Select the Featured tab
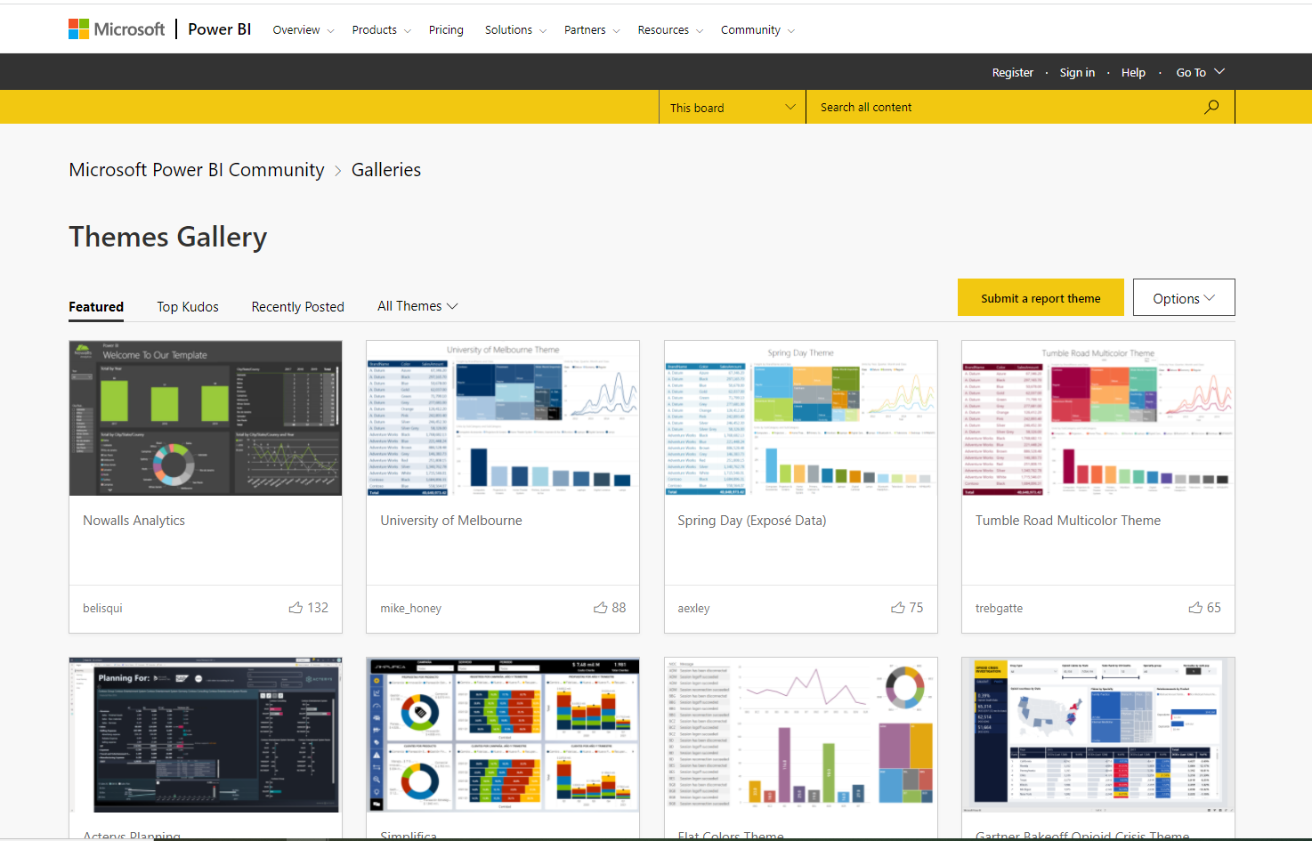Viewport: 1312px width, 841px height. [96, 307]
